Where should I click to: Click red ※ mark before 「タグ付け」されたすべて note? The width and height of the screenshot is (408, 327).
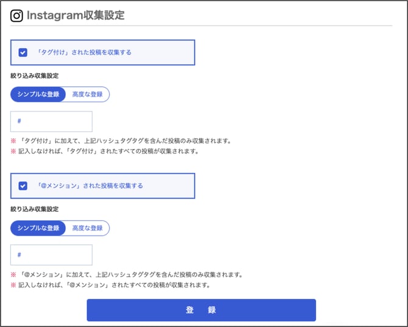click(13, 151)
